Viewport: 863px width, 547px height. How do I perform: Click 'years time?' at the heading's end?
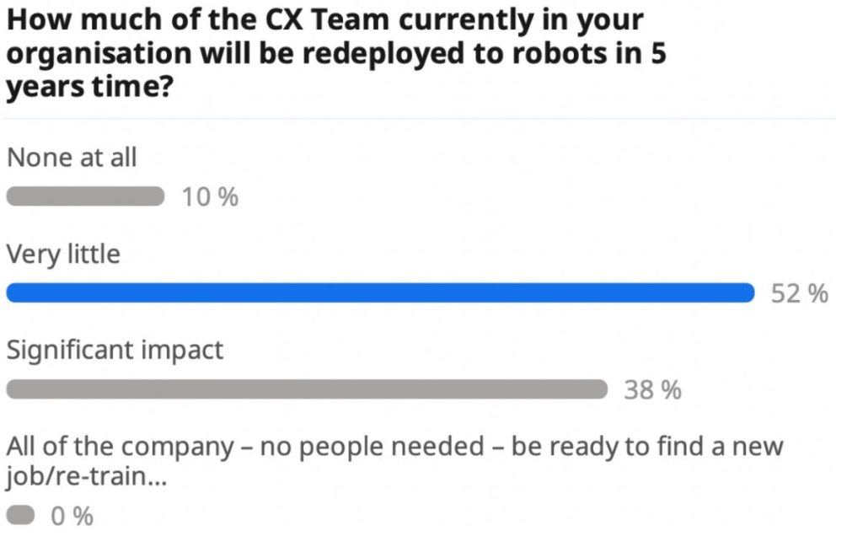point(90,87)
